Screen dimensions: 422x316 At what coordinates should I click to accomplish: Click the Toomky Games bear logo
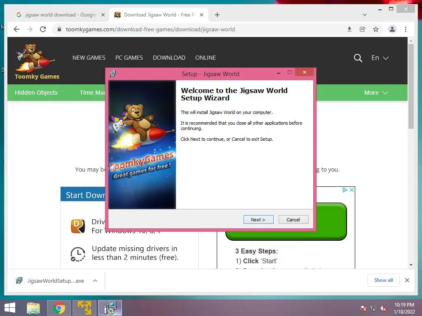click(37, 62)
